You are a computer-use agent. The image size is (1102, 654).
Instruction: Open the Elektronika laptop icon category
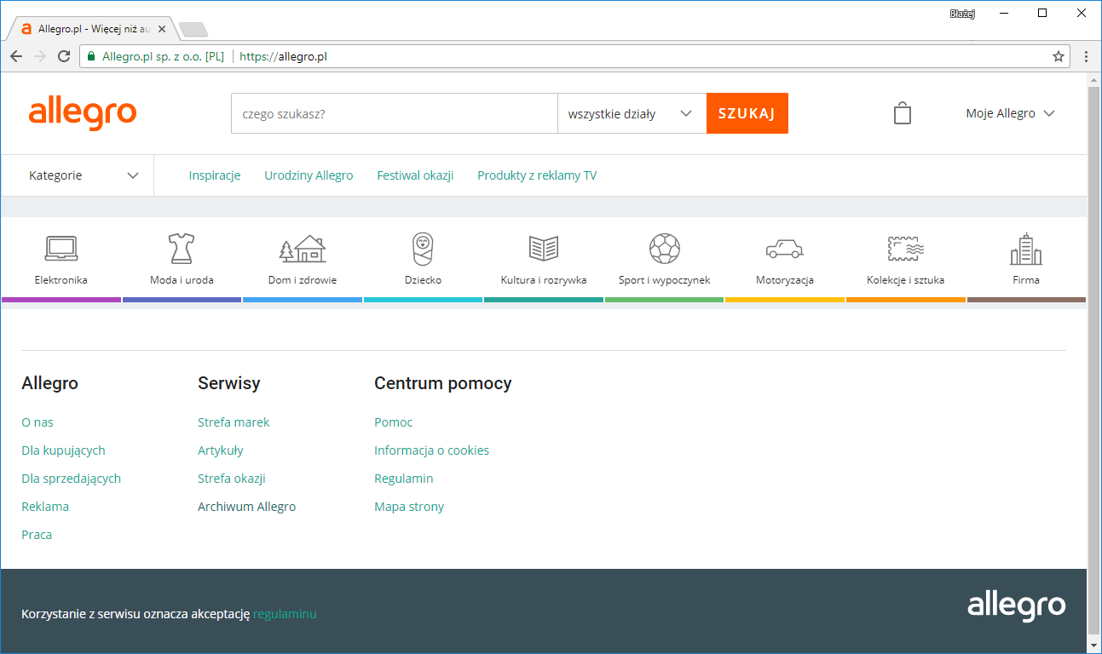pos(61,249)
